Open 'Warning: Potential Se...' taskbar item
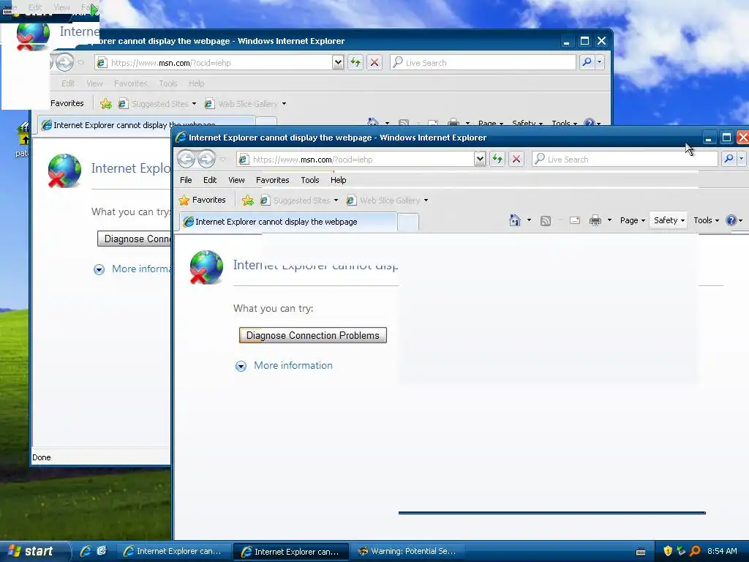This screenshot has width=749, height=562. pos(408,551)
